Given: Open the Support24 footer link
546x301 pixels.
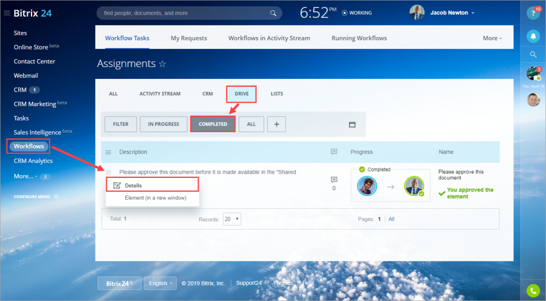Looking at the screenshot, I should pos(249,283).
